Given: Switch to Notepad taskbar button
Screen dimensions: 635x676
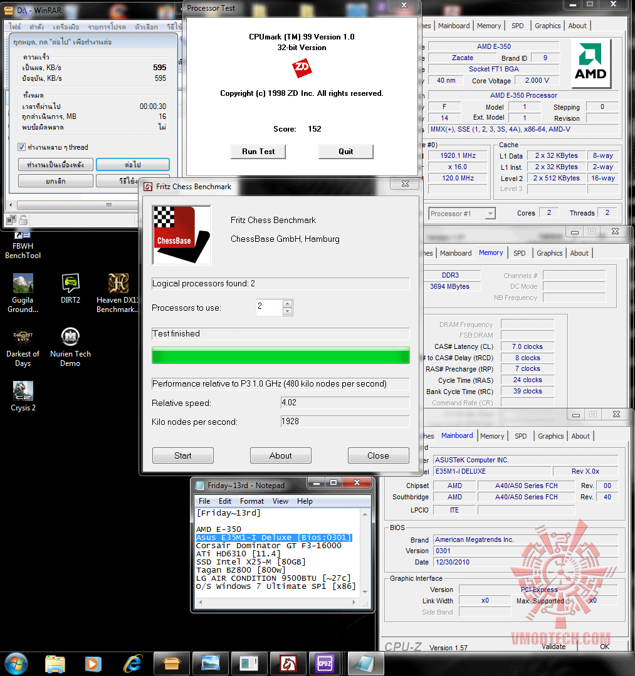Looking at the screenshot, I should click(365, 664).
